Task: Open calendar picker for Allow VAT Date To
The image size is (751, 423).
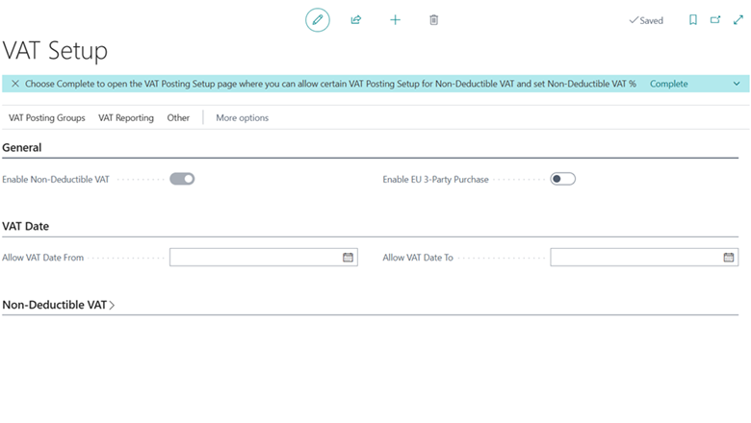Action: pyautogui.click(x=729, y=258)
